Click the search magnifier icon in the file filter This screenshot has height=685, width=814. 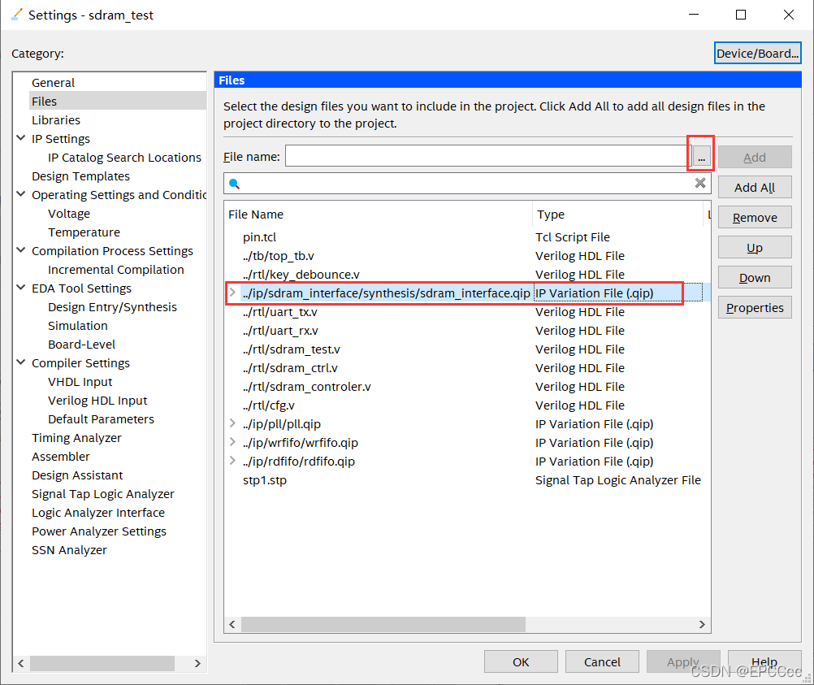pos(236,183)
